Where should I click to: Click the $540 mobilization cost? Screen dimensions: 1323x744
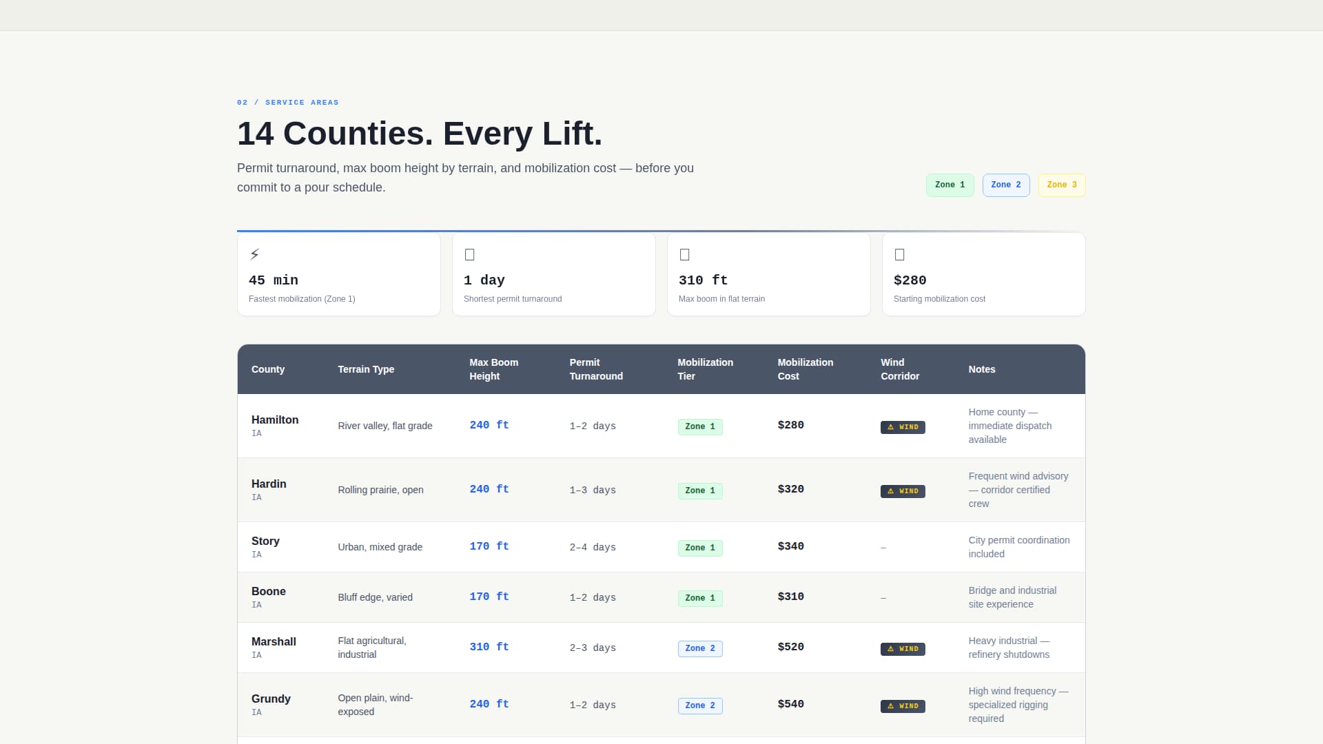click(x=790, y=705)
